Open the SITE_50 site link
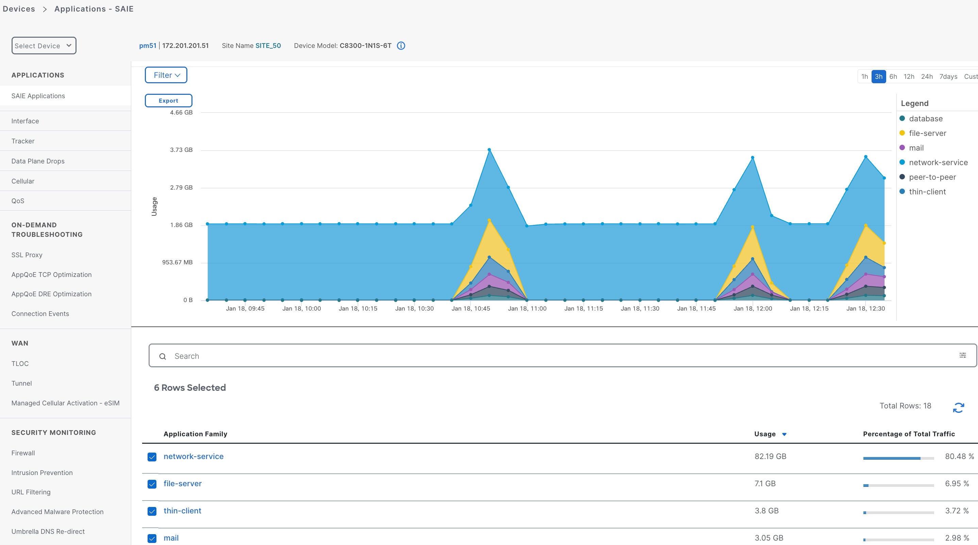Screen dimensions: 978x545 tap(268, 46)
